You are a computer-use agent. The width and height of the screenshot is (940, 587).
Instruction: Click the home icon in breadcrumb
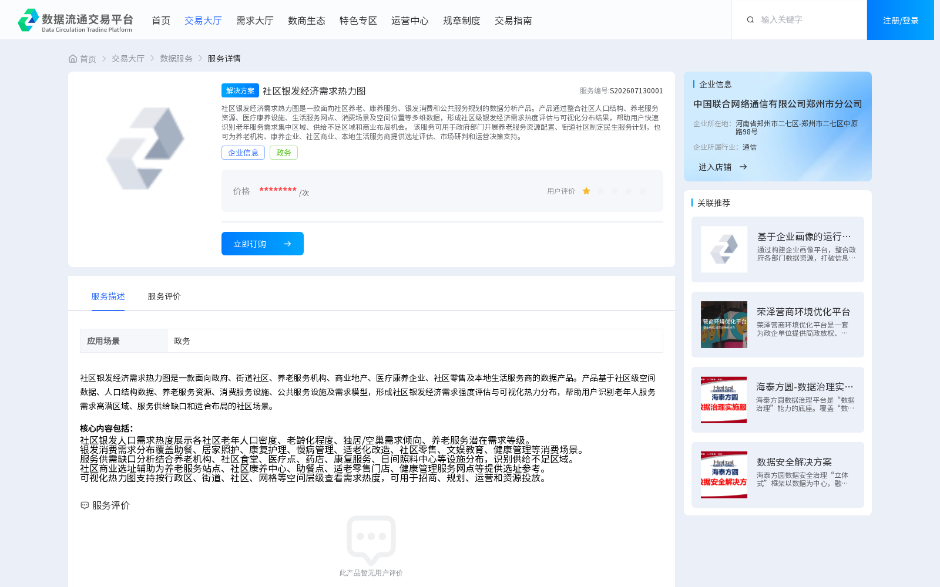[x=73, y=59]
